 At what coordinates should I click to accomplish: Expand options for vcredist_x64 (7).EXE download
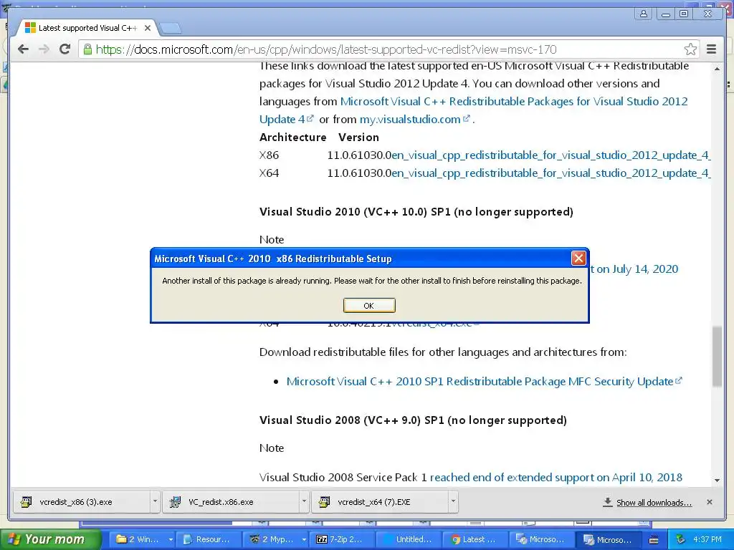coord(453,502)
